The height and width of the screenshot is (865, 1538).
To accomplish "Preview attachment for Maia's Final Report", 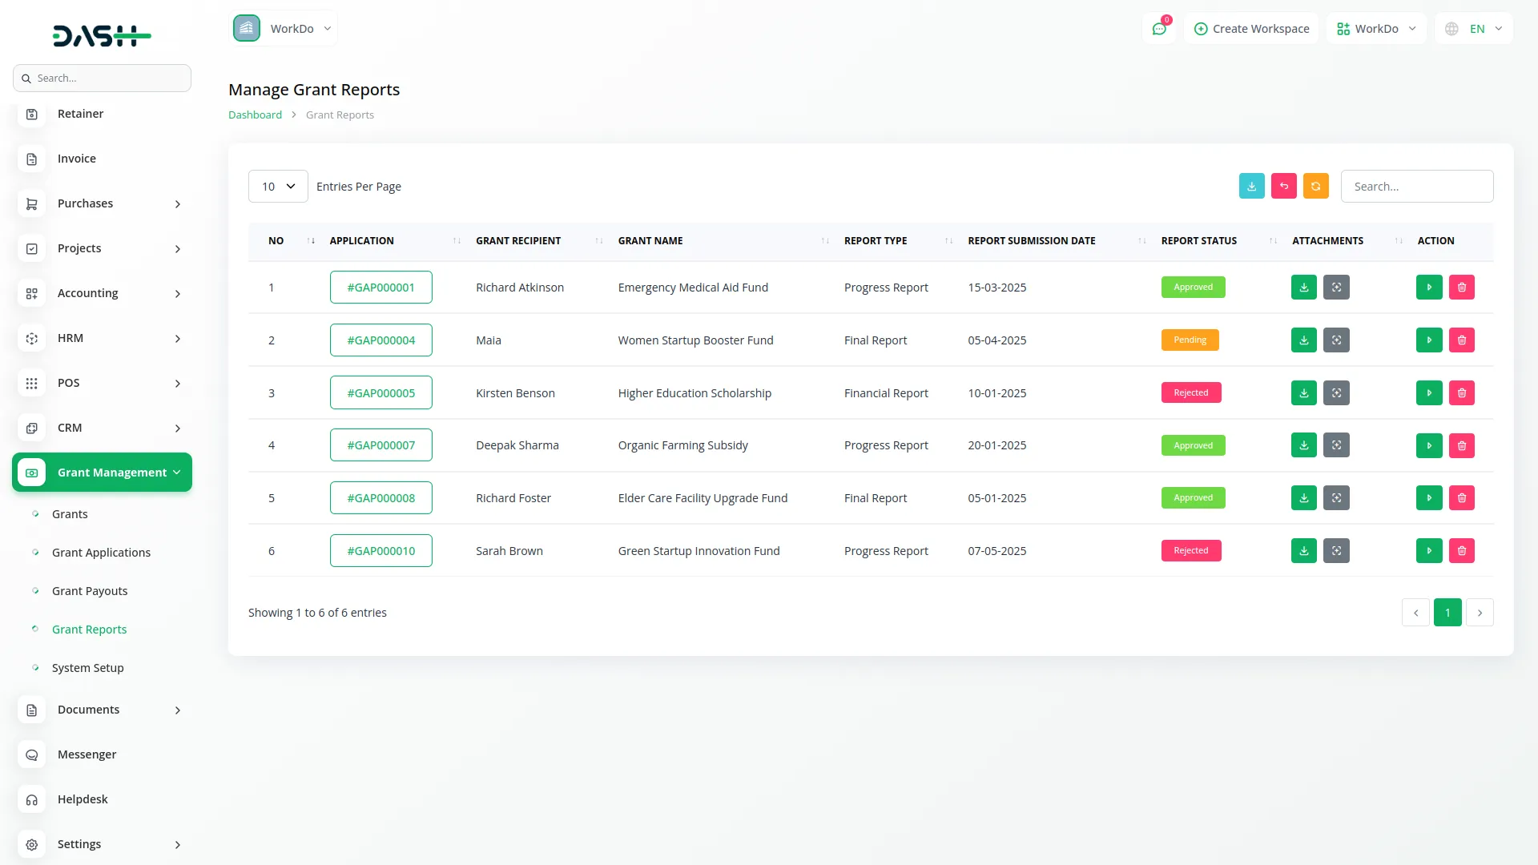I will [1335, 340].
